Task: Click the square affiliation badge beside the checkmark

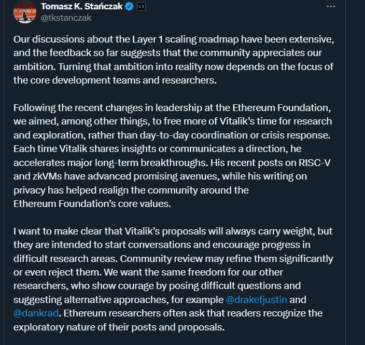Action: (x=141, y=7)
